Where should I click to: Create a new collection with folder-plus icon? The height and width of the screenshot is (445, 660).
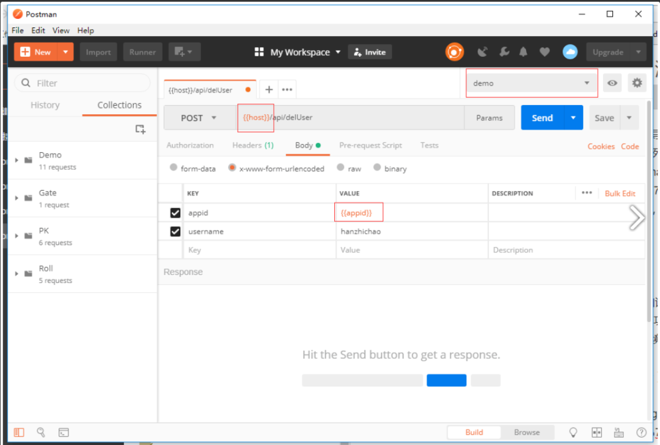(x=140, y=129)
